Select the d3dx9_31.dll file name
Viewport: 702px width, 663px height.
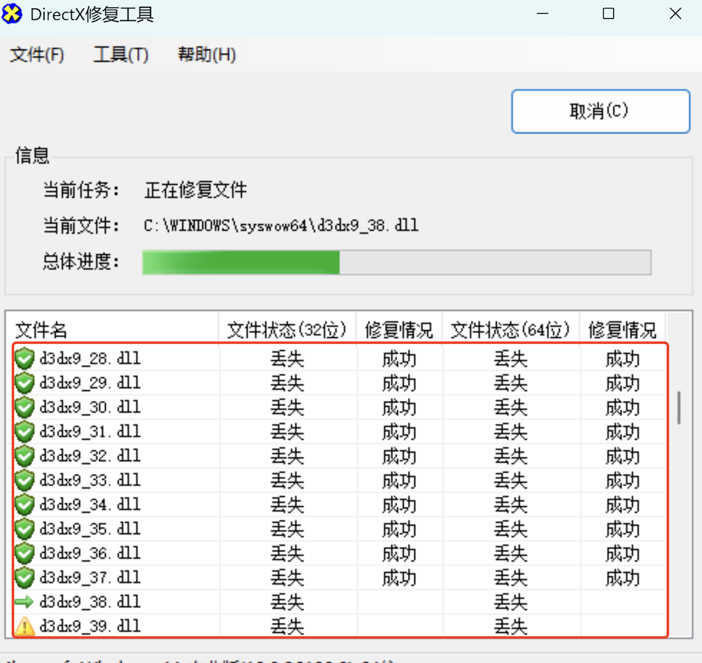(90, 432)
